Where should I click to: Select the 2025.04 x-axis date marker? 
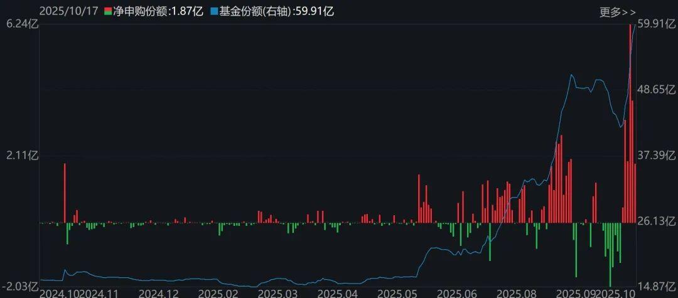tap(336, 293)
